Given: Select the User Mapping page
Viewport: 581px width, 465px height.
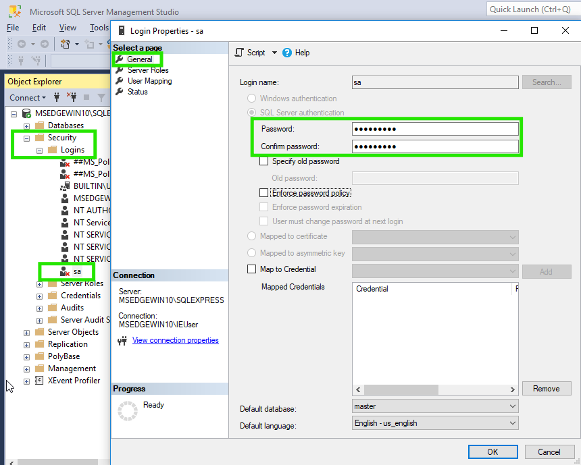Looking at the screenshot, I should (x=148, y=80).
